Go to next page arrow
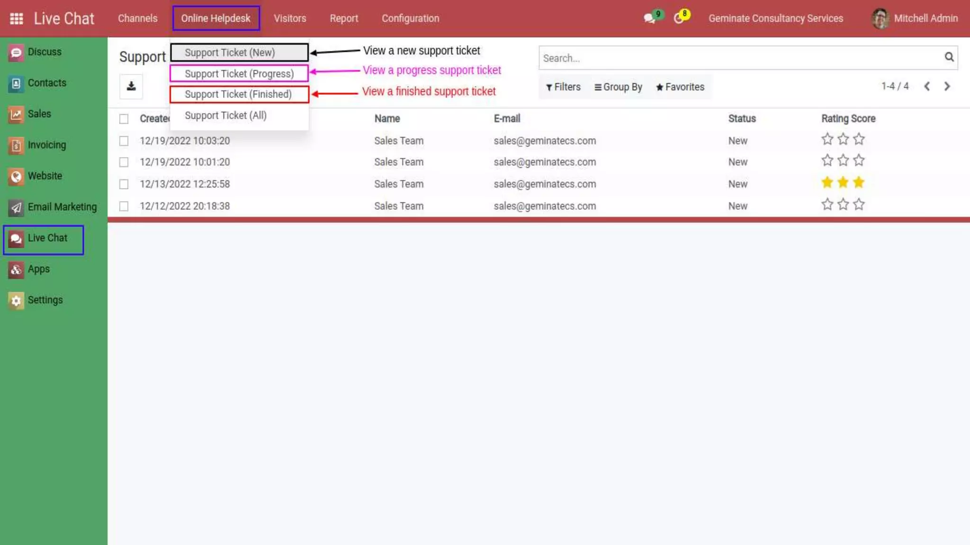Viewport: 970px width, 545px height. pos(947,86)
